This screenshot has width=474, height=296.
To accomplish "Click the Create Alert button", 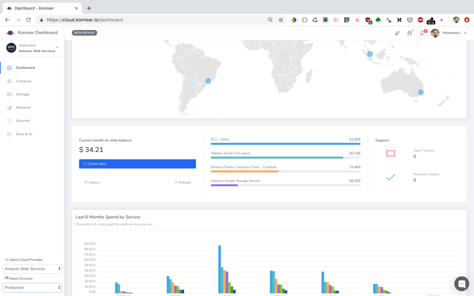I will click(x=137, y=164).
